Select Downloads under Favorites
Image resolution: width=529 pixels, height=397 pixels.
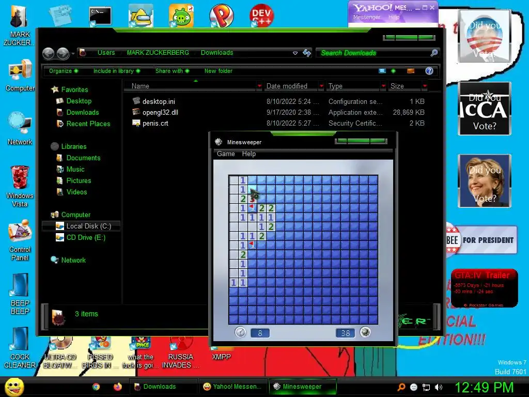tap(82, 112)
